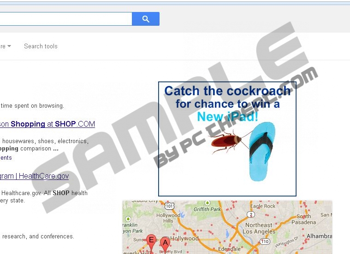Viewport: 350px width, 254px height.
Task: Click the Griffith Park tree icon
Action: point(208,203)
